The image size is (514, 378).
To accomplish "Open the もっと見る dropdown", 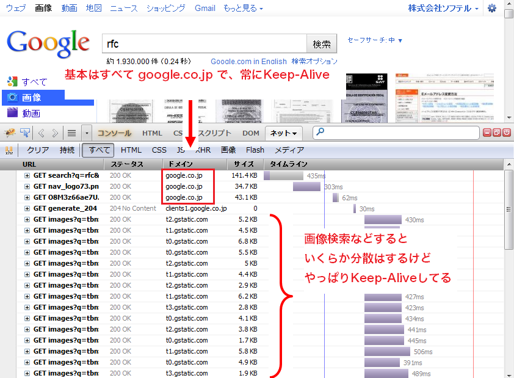I will click(243, 8).
